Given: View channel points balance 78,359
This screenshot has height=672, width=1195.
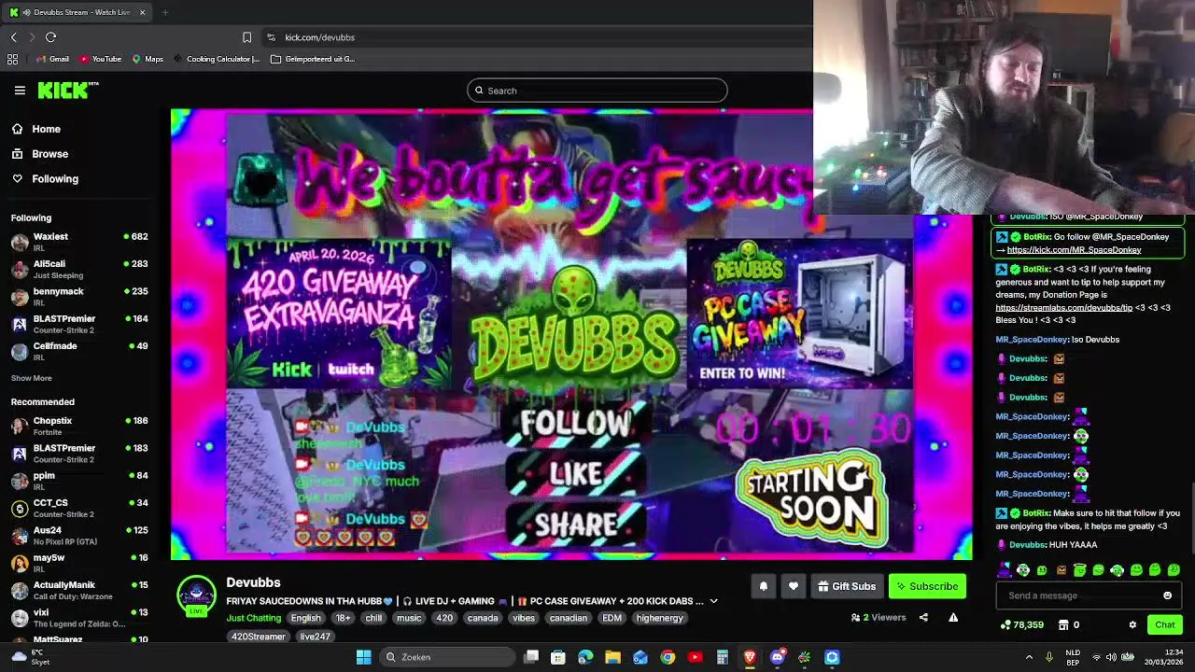Looking at the screenshot, I should coord(1021,624).
